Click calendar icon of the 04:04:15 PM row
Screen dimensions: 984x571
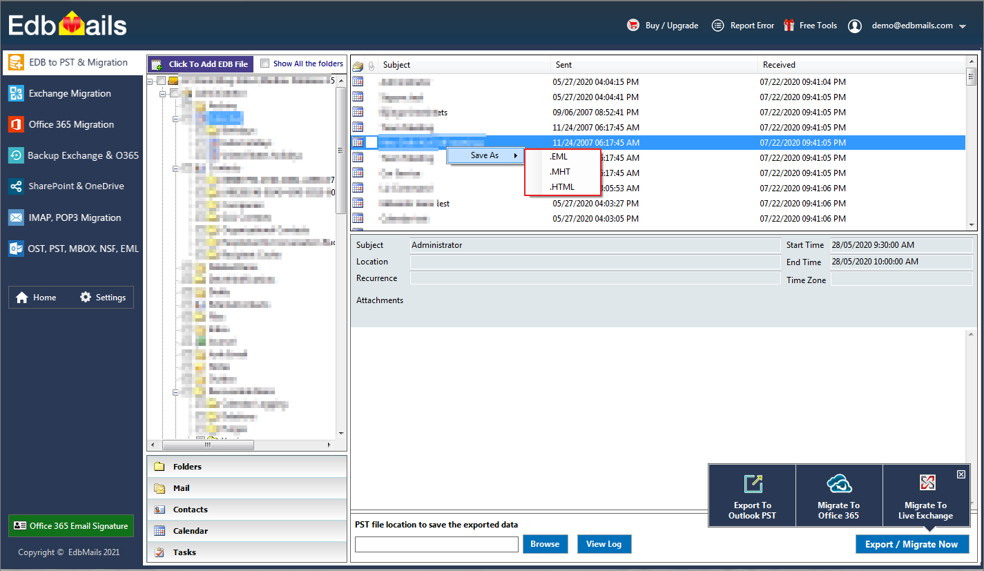pos(358,82)
